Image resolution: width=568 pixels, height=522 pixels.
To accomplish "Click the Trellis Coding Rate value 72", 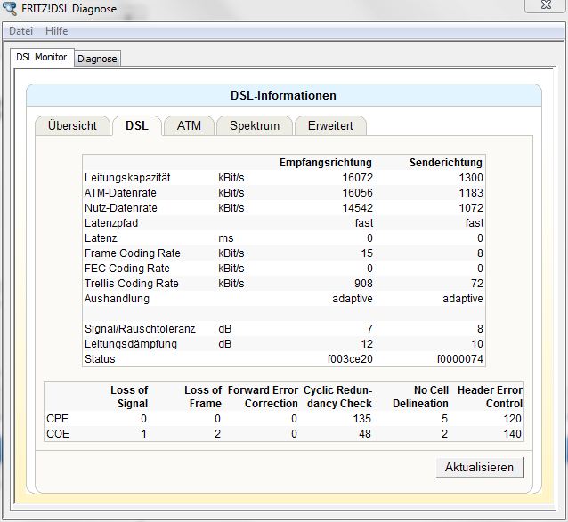I will (477, 284).
